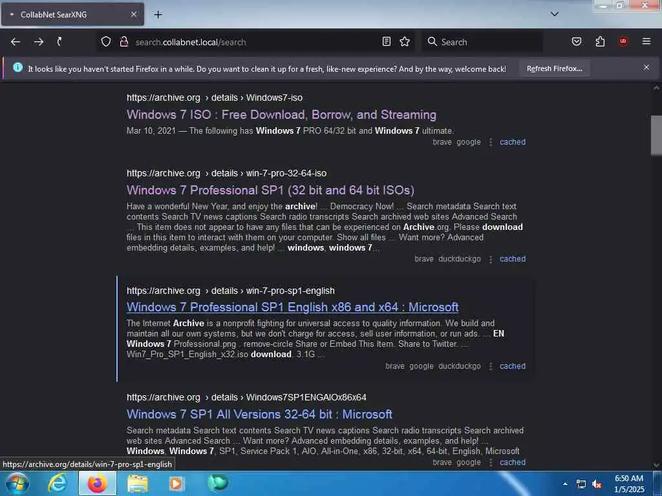The width and height of the screenshot is (662, 496).
Task: Open Windows 7 ISO Free Download result
Action: click(282, 115)
